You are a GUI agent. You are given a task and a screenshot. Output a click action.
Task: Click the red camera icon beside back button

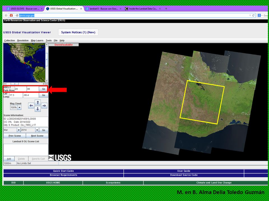[x=11, y=15]
